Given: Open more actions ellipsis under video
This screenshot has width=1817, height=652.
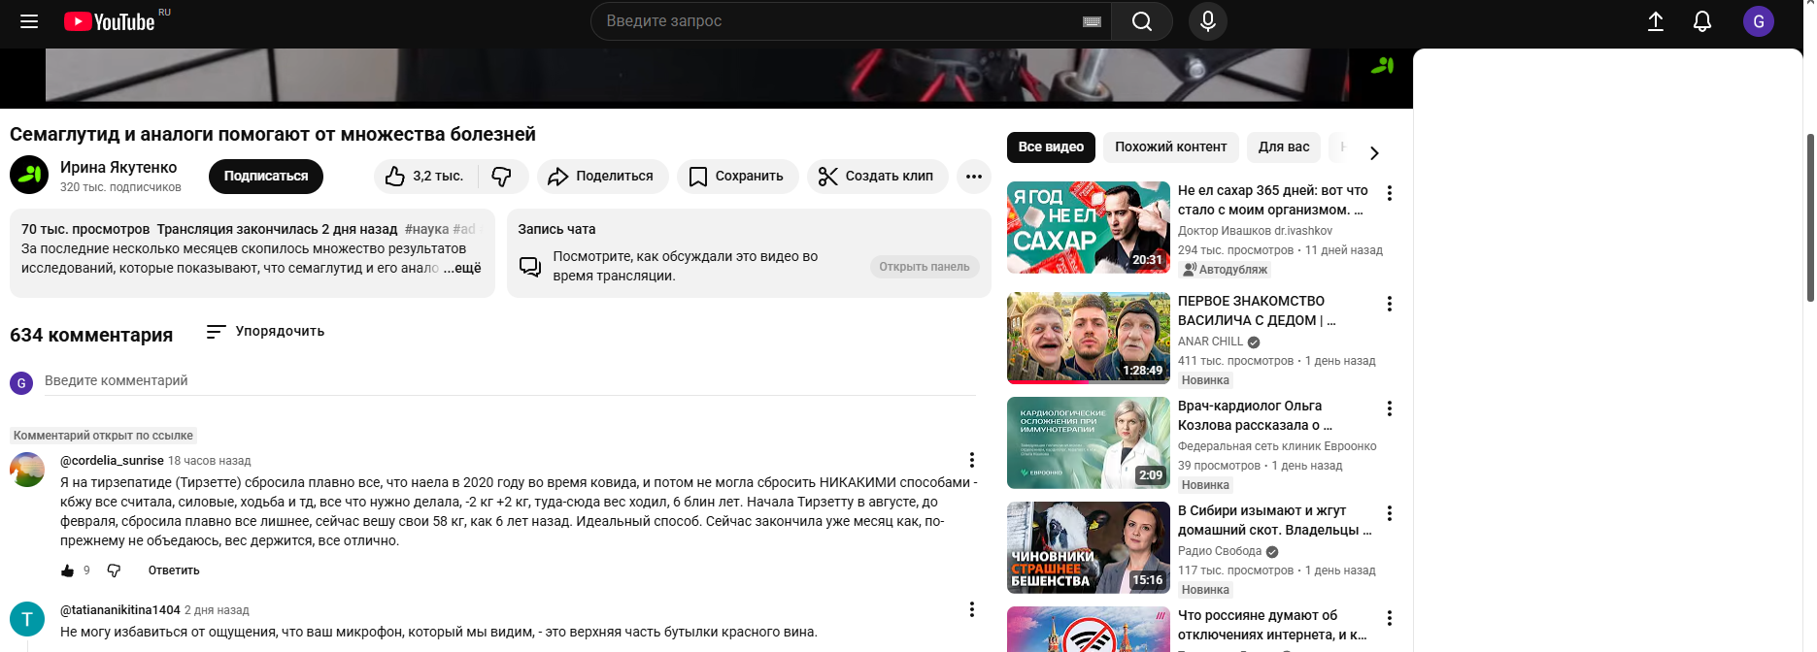Looking at the screenshot, I should [x=974, y=176].
